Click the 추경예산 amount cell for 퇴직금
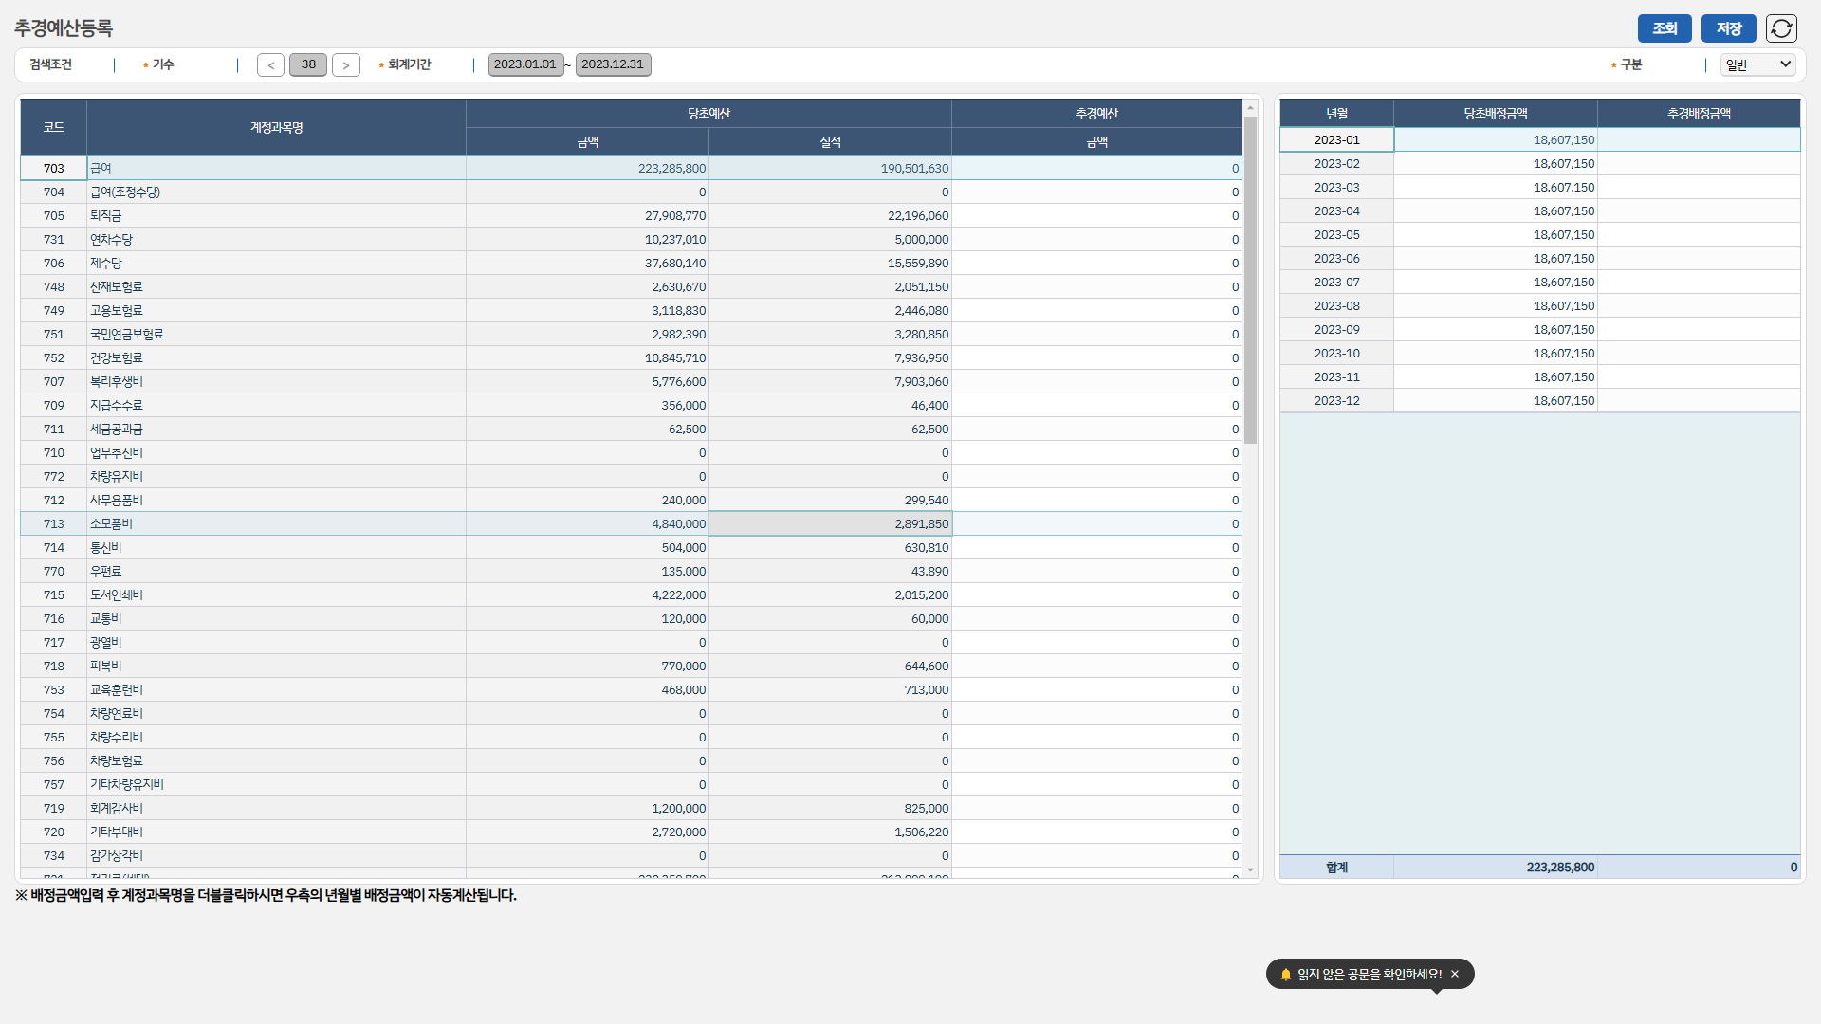Viewport: 1821px width, 1024px height. [x=1096, y=215]
